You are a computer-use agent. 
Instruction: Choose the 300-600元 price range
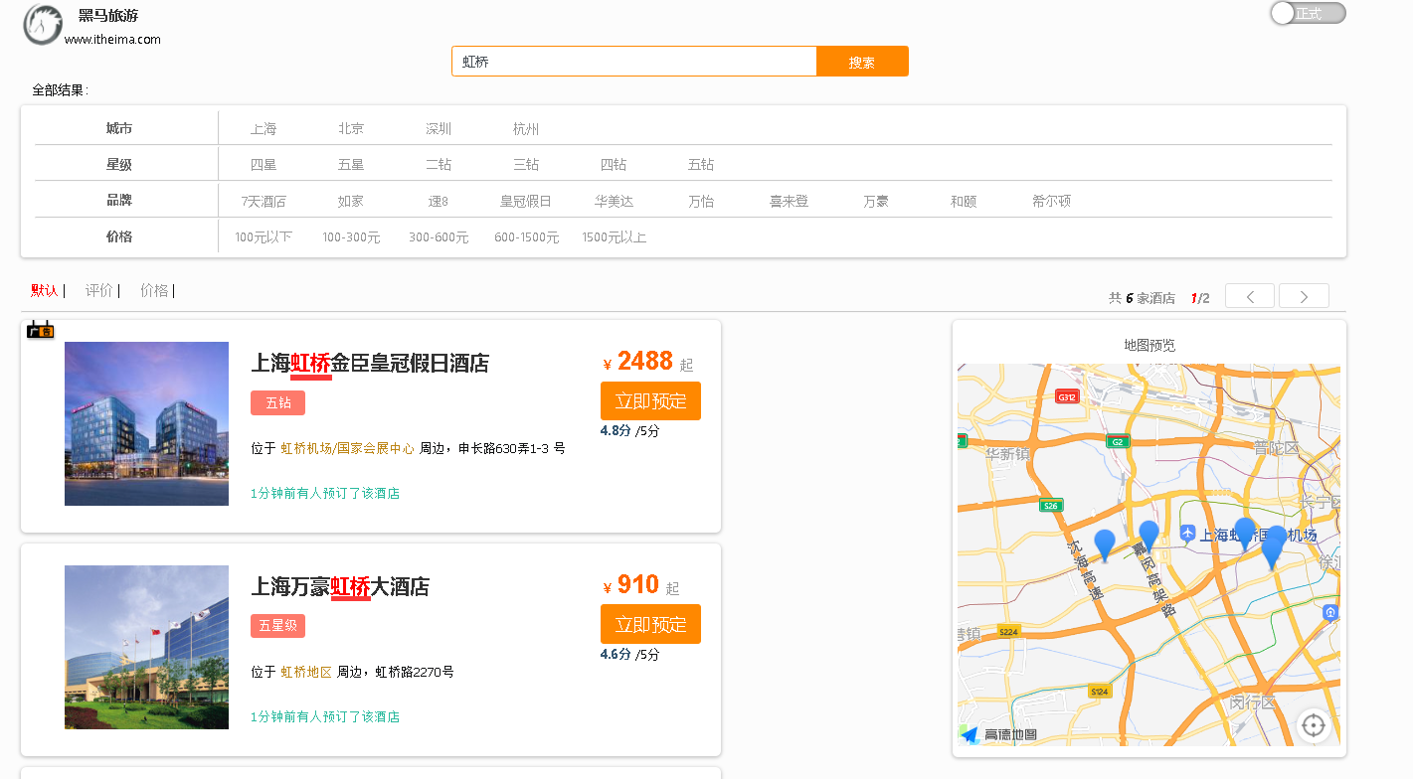click(x=439, y=237)
